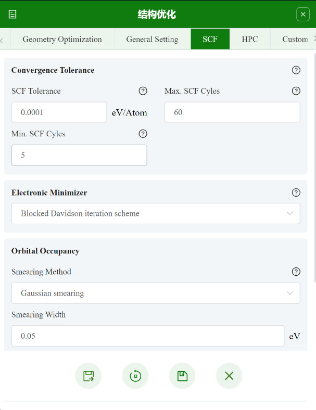Click the document icon in the title bar
Screen dimensions: 316x410
point(12,15)
